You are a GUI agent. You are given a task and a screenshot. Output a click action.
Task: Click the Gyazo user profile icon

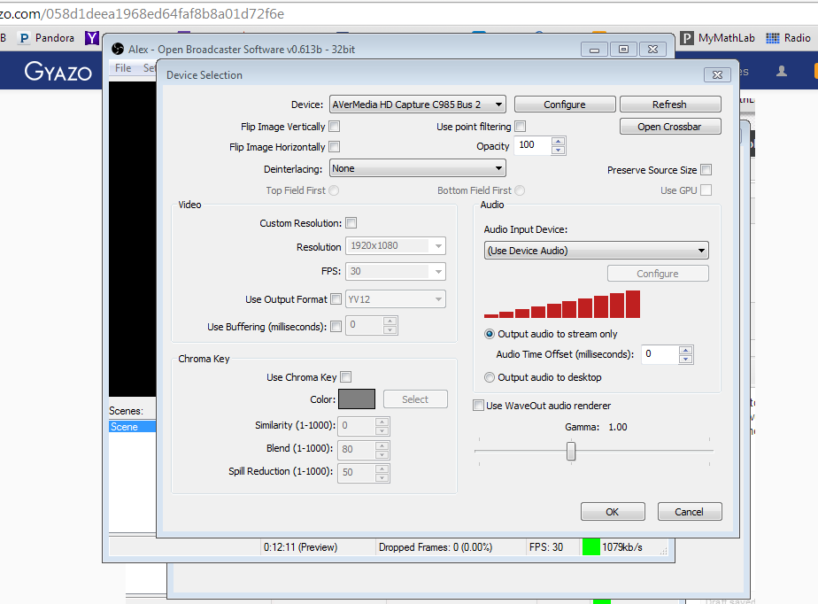pyautogui.click(x=782, y=71)
